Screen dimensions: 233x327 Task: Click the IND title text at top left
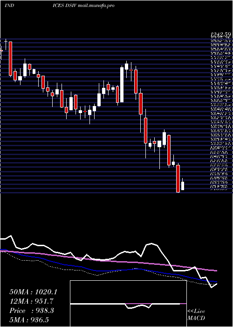tap(9, 6)
